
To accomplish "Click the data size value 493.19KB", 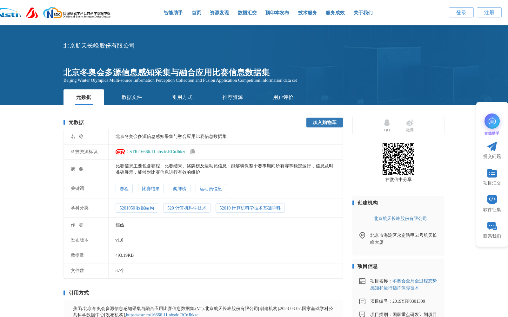I will pos(125,256).
